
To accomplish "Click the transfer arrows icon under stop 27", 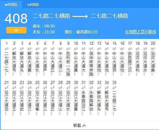I will coord(53,87).
